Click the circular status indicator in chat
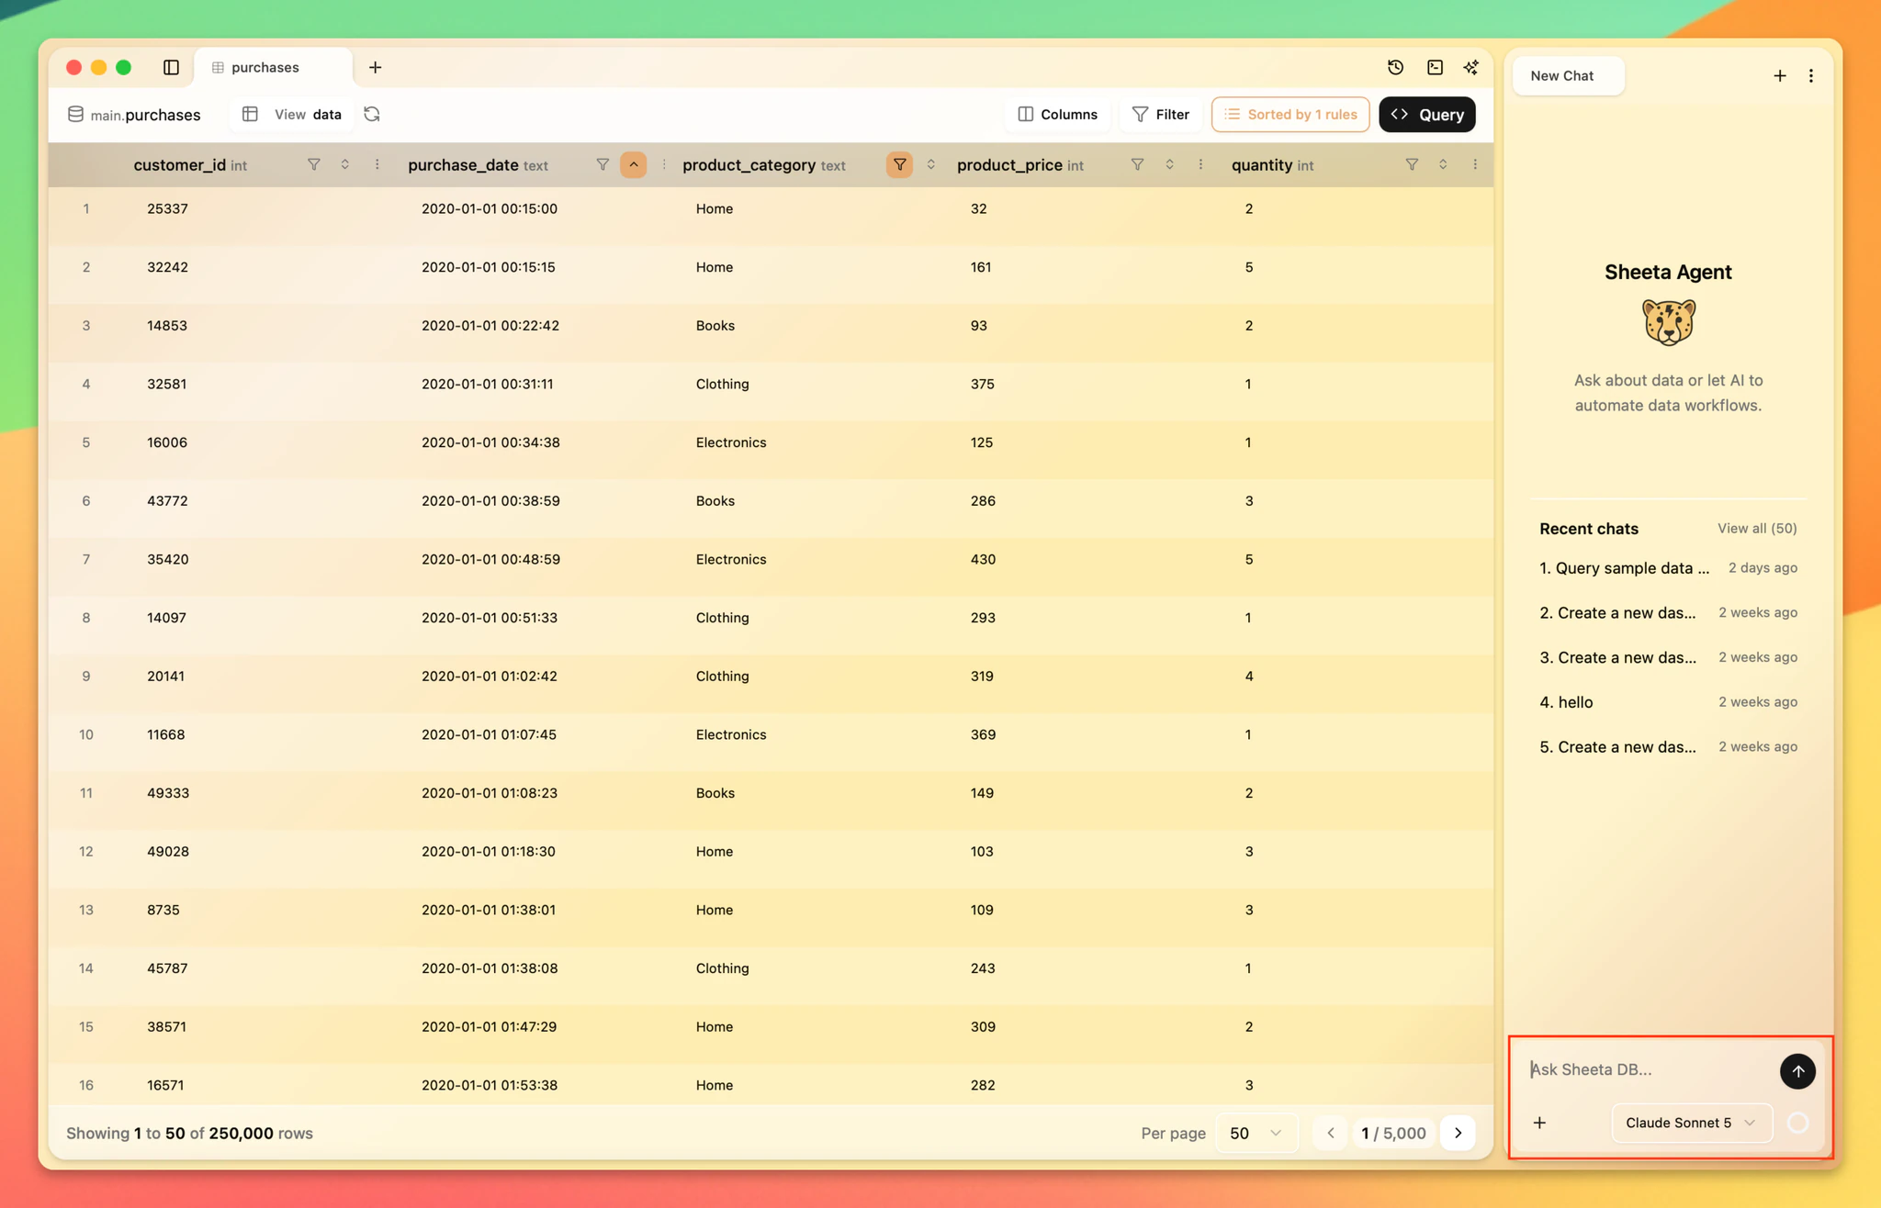This screenshot has height=1208, width=1881. coord(1797,1123)
